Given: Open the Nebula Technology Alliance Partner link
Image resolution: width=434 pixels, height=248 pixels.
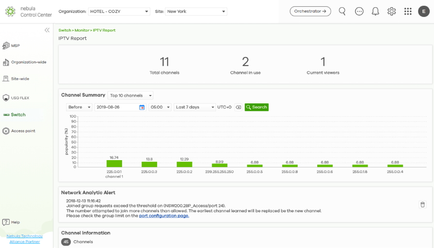Looking at the screenshot, I should pos(25,239).
